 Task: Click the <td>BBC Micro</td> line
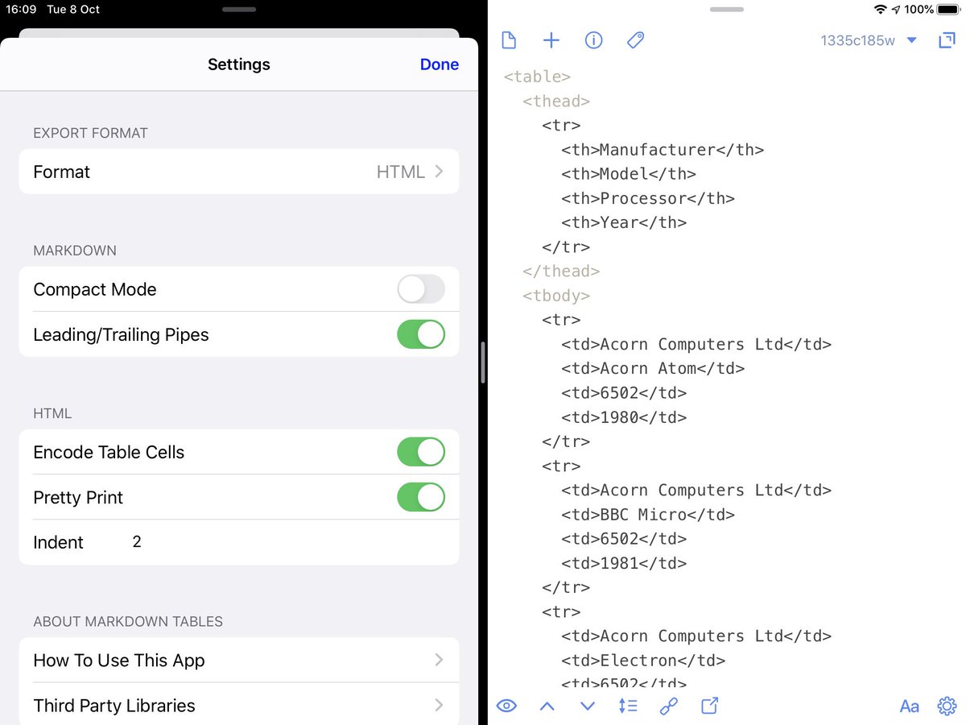[x=648, y=514]
